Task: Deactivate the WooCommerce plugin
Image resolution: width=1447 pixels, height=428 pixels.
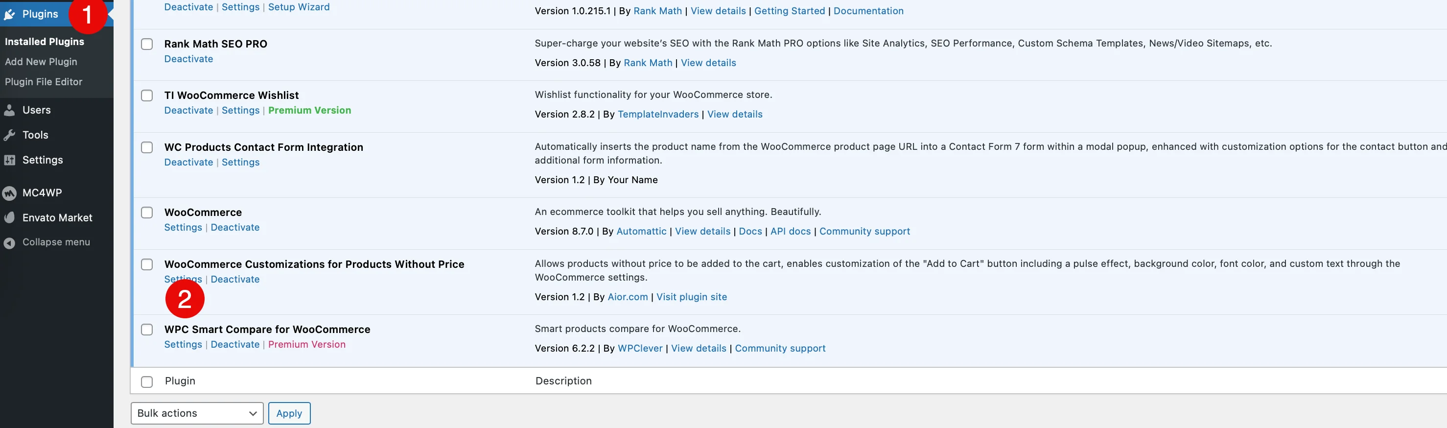Action: click(235, 228)
